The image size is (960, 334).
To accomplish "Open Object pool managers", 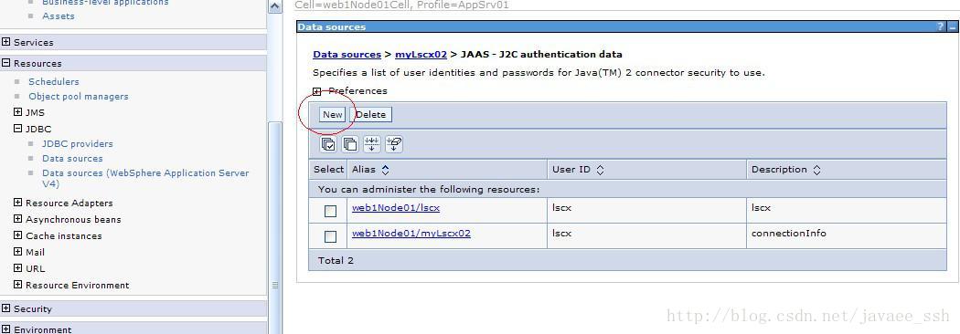I will coord(79,96).
